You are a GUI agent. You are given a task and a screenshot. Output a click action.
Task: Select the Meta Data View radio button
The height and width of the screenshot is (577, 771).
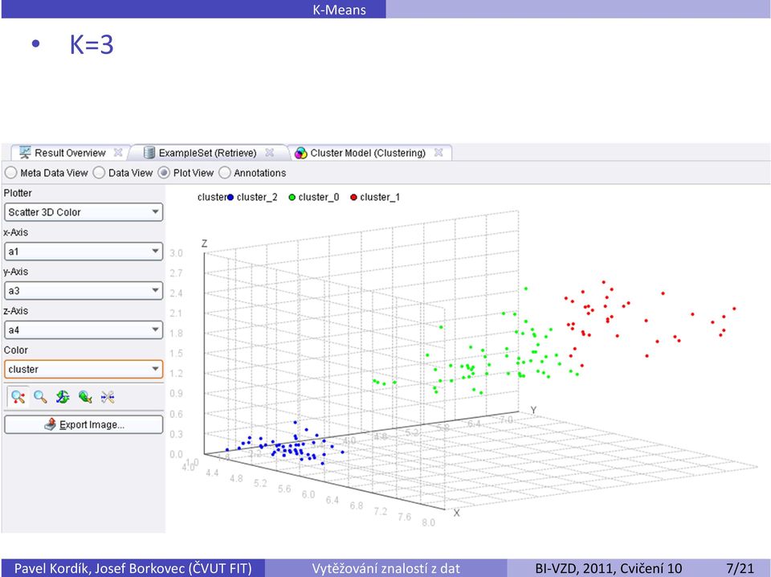10,173
